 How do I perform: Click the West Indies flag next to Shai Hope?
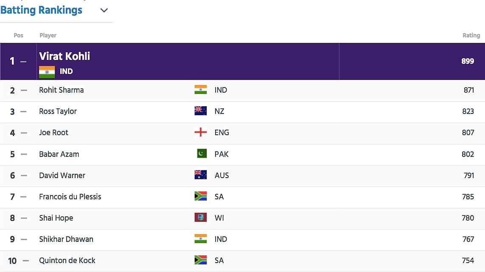click(x=200, y=218)
